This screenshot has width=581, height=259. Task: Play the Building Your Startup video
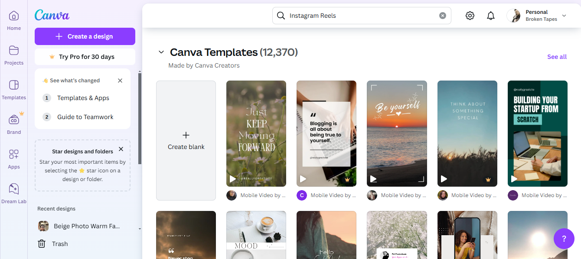514,179
